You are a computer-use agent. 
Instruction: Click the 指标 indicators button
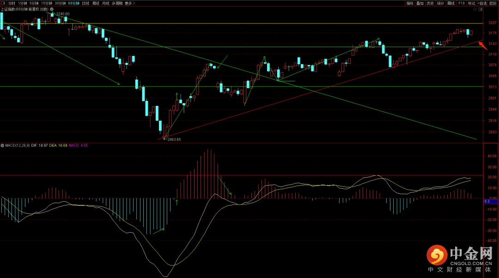coord(410,3)
